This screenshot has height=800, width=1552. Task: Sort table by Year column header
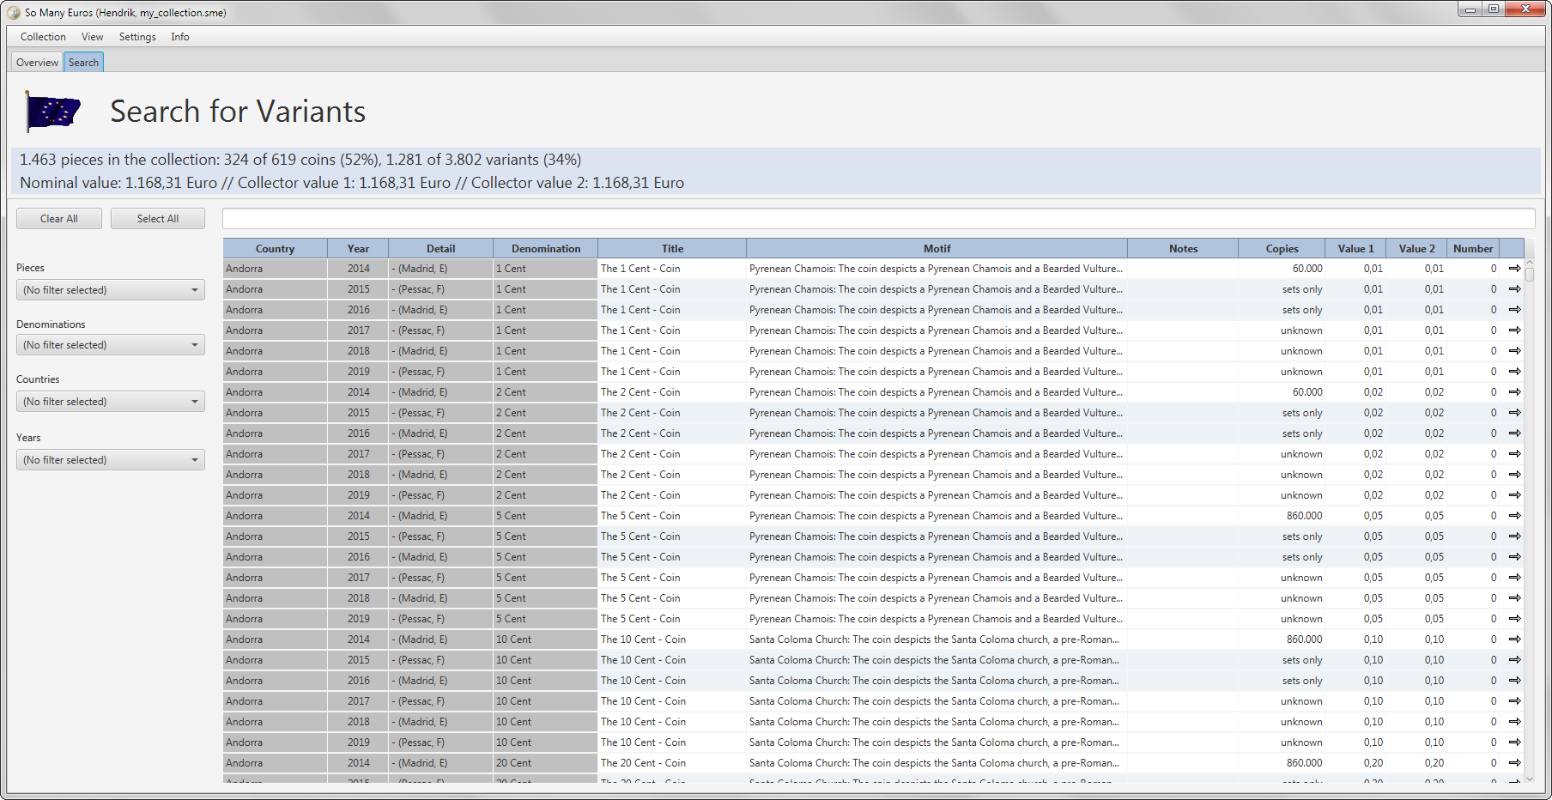click(358, 249)
